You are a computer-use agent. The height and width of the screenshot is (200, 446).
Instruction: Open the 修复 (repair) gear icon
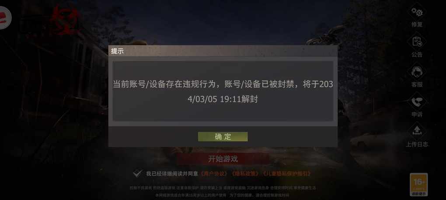tap(417, 13)
